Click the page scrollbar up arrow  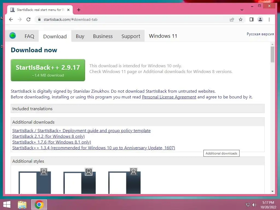coord(272,44)
